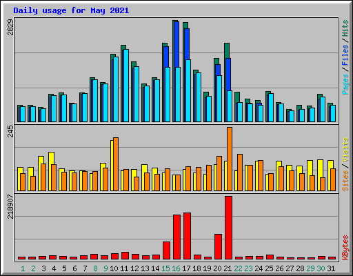The width and height of the screenshot is (353, 276).
Task: Click day label 11 on the axis
Action: pyautogui.click(x=124, y=268)
